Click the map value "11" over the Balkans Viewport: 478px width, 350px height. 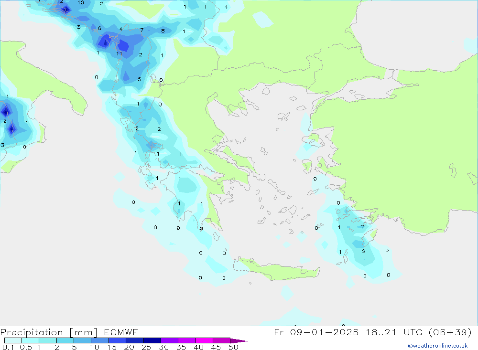[x=119, y=53]
